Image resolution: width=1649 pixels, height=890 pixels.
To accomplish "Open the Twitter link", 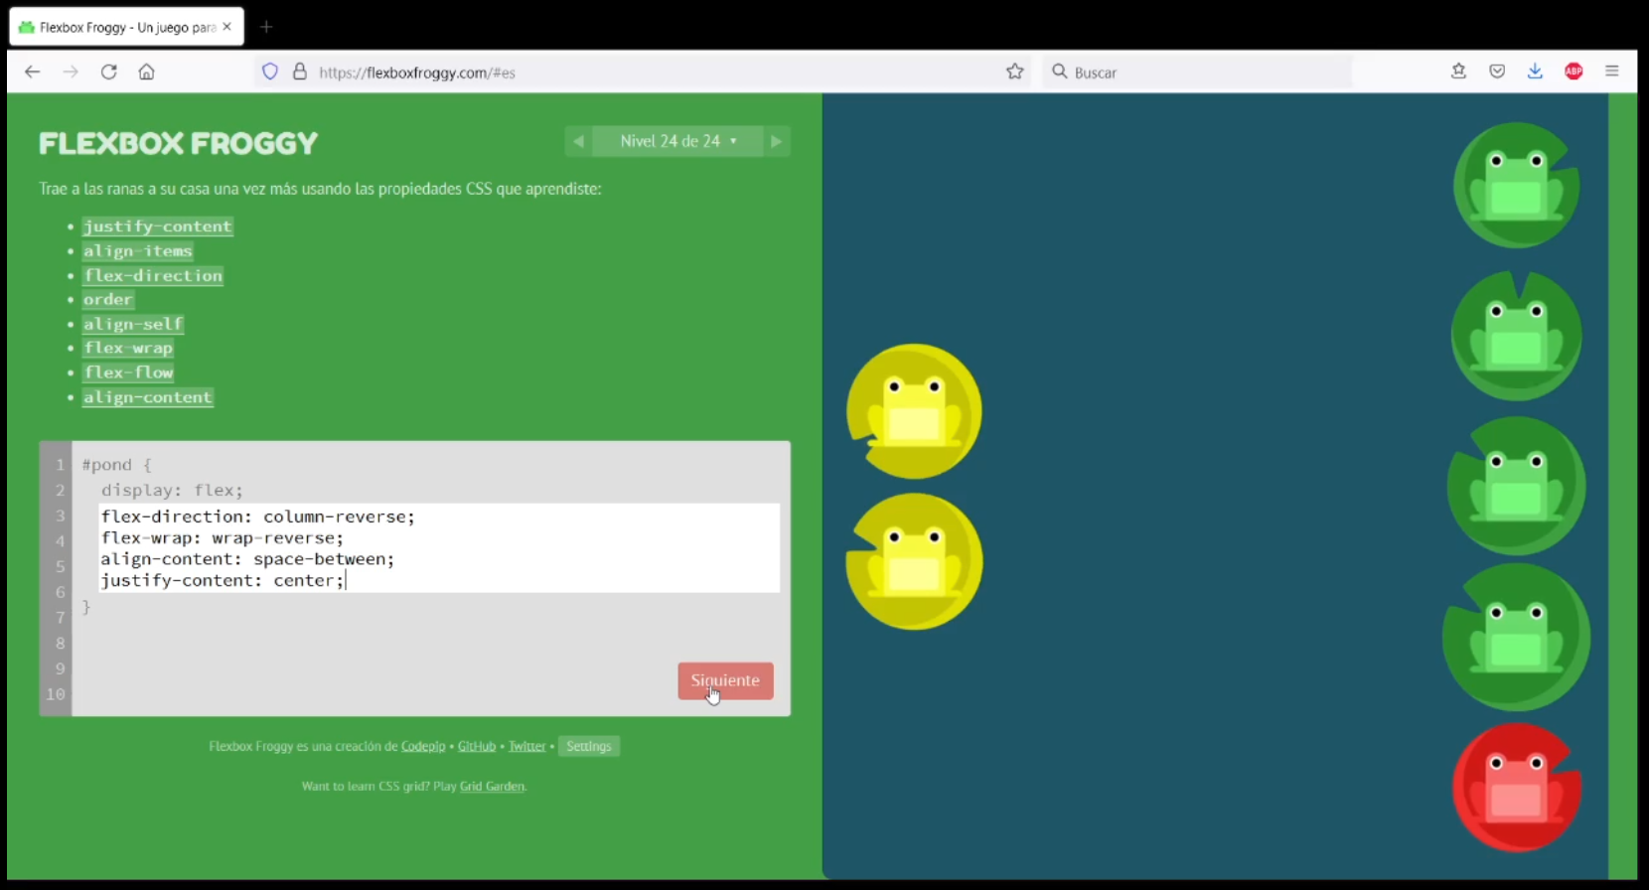I will click(527, 746).
